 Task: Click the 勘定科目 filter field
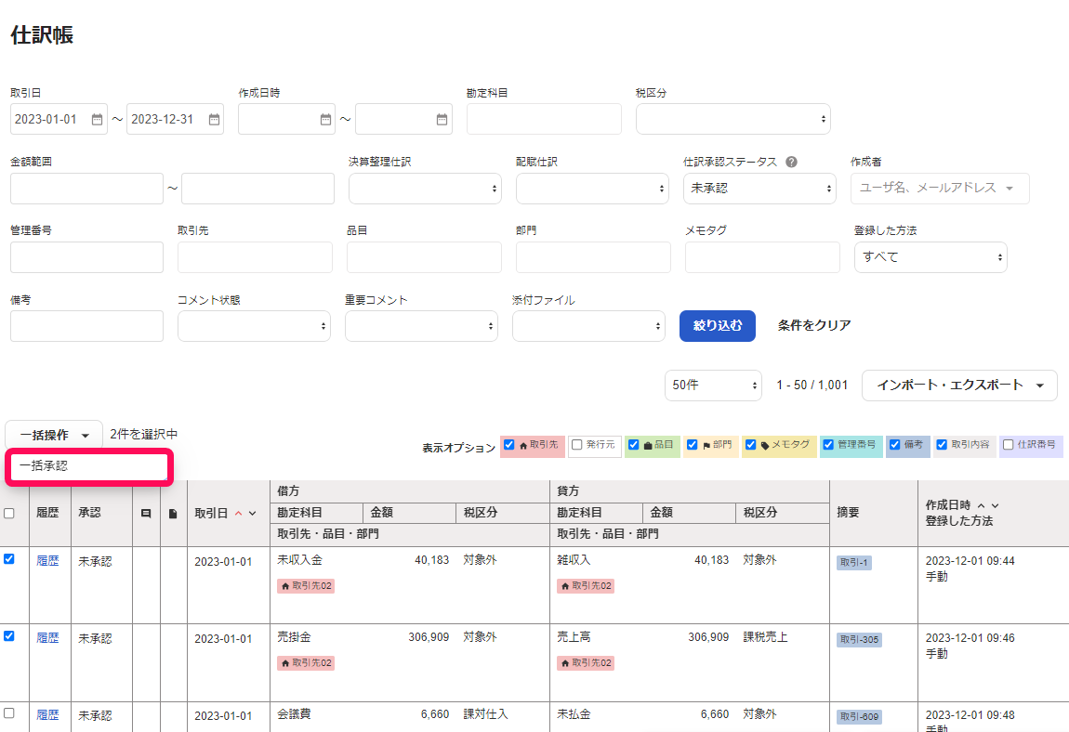point(544,119)
